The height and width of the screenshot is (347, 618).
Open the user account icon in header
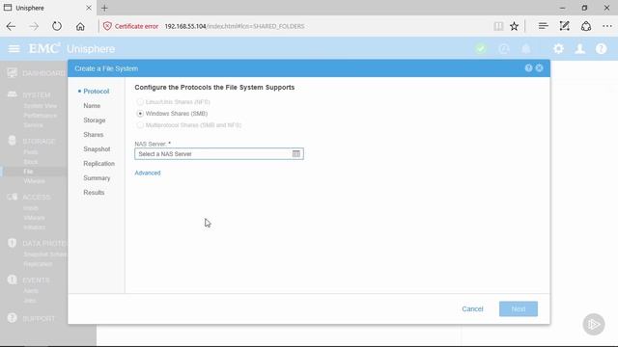pyautogui.click(x=579, y=49)
